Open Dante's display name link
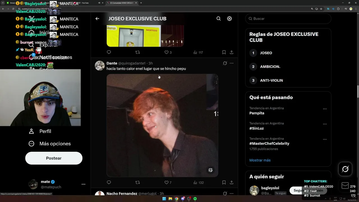 coord(112,63)
